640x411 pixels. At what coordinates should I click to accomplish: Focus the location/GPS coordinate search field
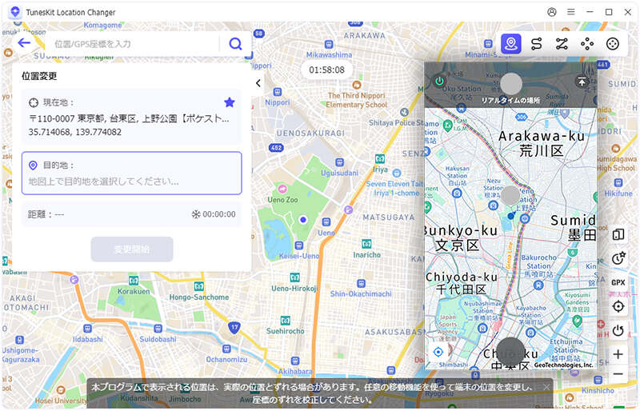[x=134, y=44]
